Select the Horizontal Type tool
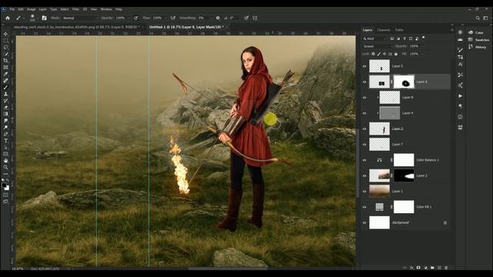The width and height of the screenshot is (493, 277). click(x=5, y=140)
